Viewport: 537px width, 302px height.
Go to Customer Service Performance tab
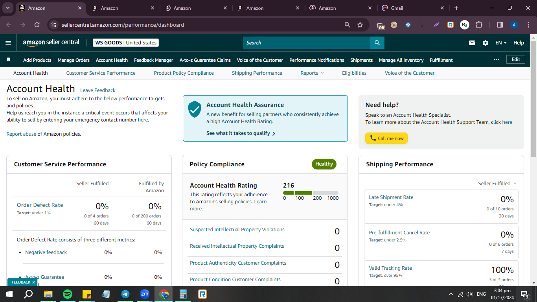(x=101, y=73)
